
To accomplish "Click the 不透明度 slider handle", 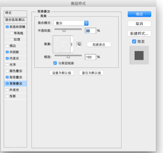I will tap(64, 30).
